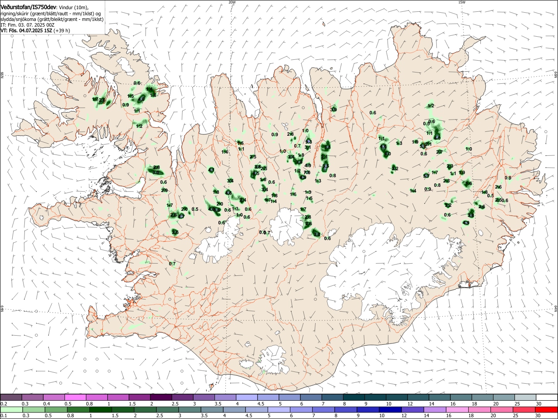Select the 'IT: Fim. 03. 07. 2025 00Z' line
The width and height of the screenshot is (558, 419).
point(27,25)
